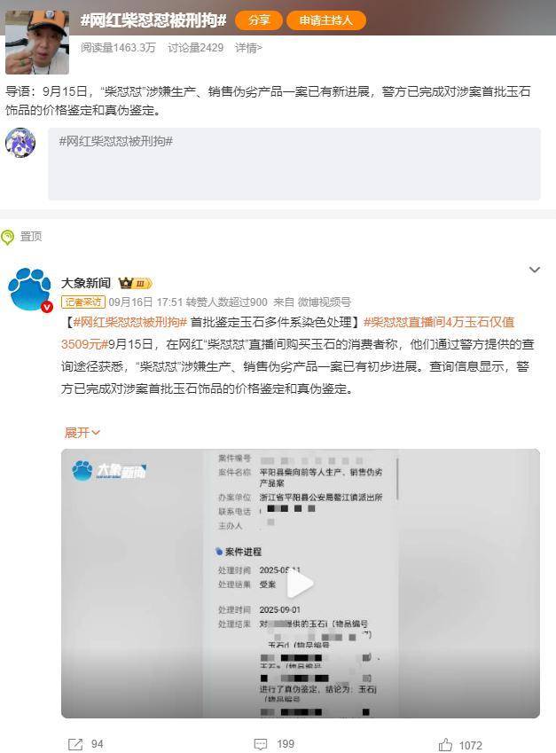Click the crown membership badge
The image size is (556, 753).
tap(136, 283)
